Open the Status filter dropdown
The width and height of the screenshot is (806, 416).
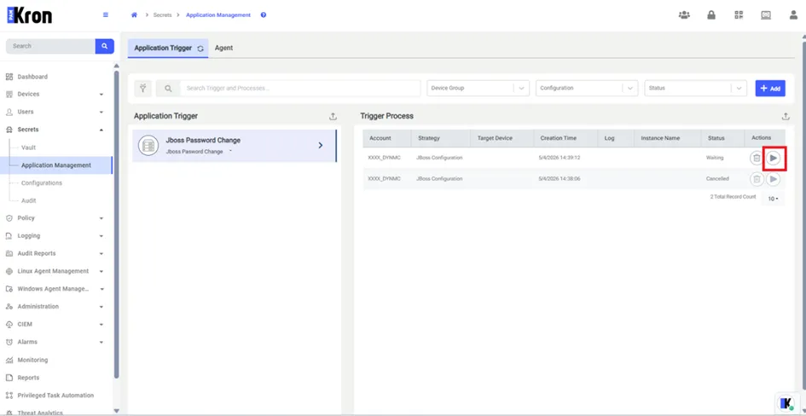[695, 89]
